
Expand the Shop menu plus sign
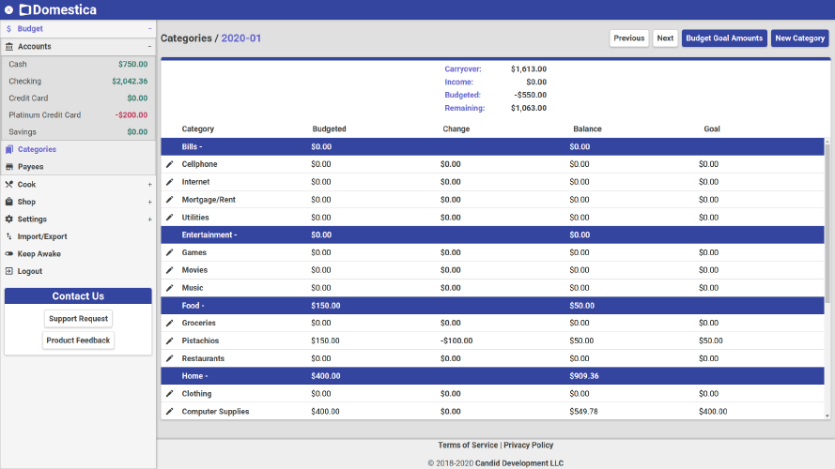pyautogui.click(x=149, y=202)
